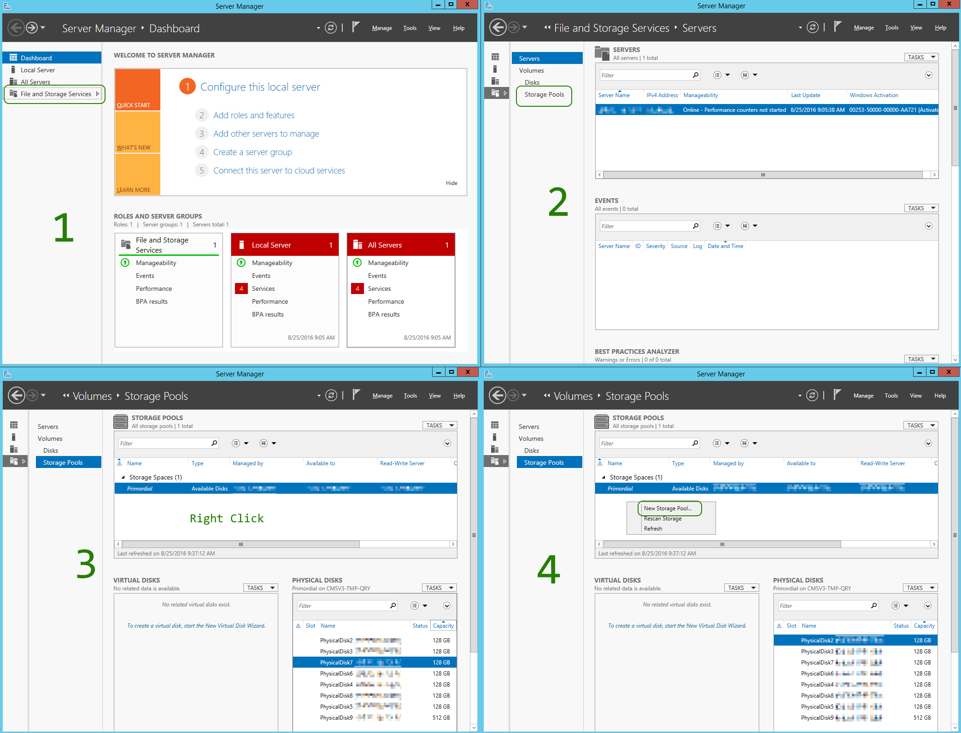The image size is (961, 733).
Task: Click save query icon in Events panel
Action: pos(744,226)
